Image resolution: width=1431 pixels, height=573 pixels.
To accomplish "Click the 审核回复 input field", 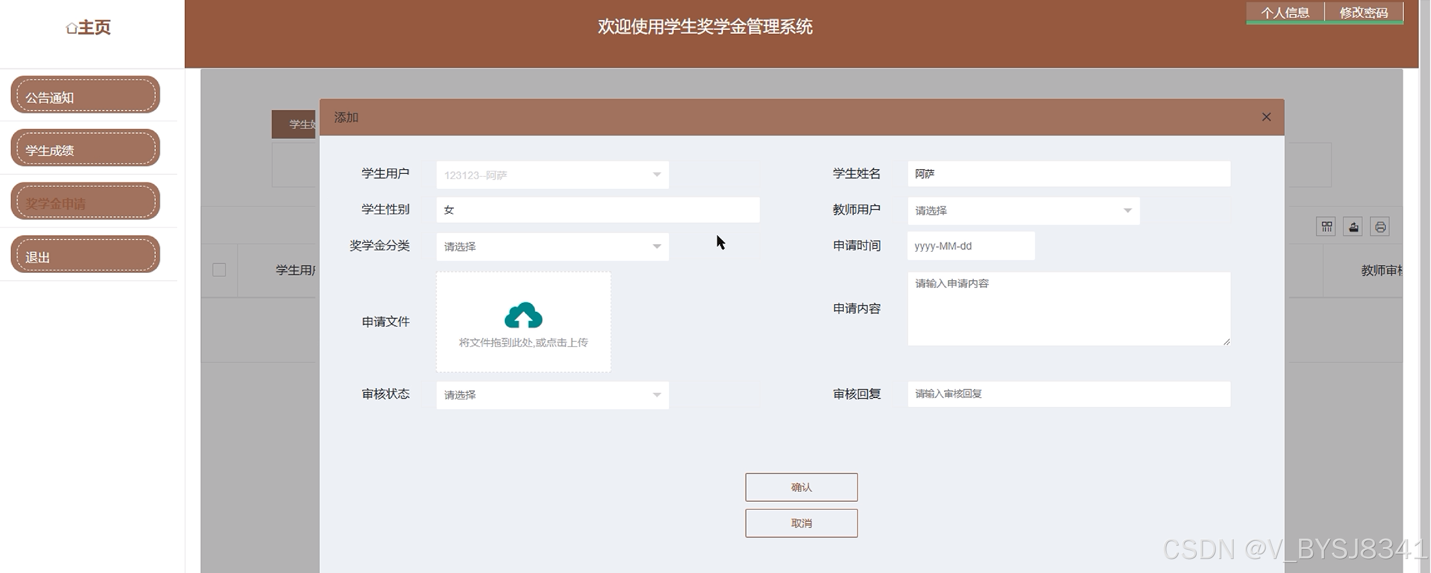I will pyautogui.click(x=1069, y=394).
